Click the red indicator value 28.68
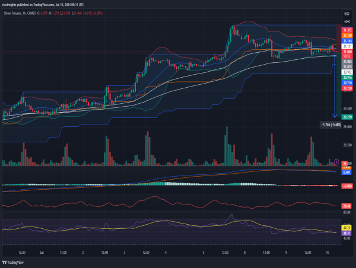The width and height of the screenshot is (356, 268). coord(347,206)
